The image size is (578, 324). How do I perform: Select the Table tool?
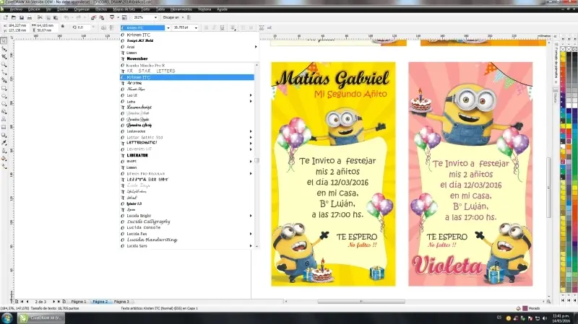[4, 128]
